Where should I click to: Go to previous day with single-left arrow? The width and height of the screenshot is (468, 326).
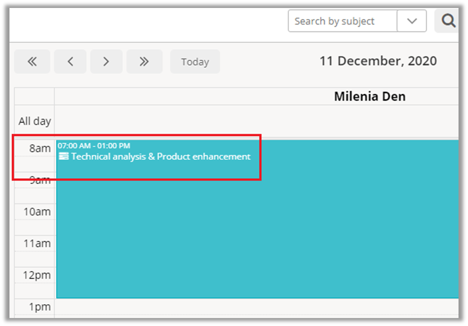coord(70,61)
